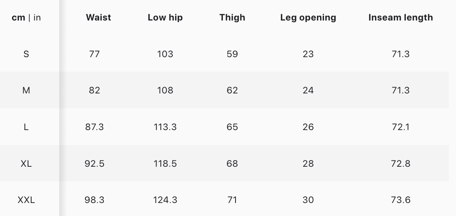Image resolution: width=456 pixels, height=216 pixels.
Task: Pick the XL size row label
Action: pyautogui.click(x=26, y=163)
